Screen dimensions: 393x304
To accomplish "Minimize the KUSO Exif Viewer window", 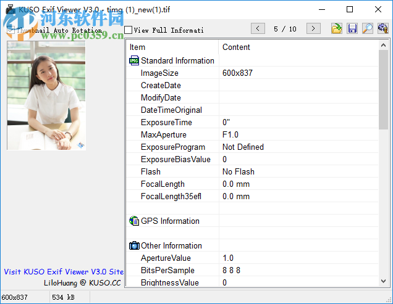I will 322,9.
